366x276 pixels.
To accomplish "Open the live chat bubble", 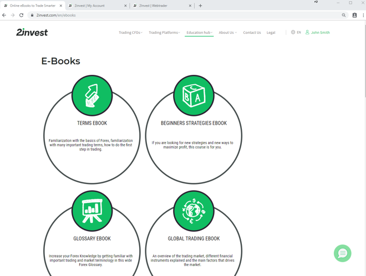I will pyautogui.click(x=342, y=253).
